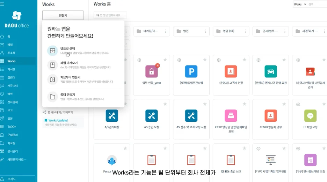Open 게시판 in sidebar
The width and height of the screenshot is (327, 182).
(11, 69)
